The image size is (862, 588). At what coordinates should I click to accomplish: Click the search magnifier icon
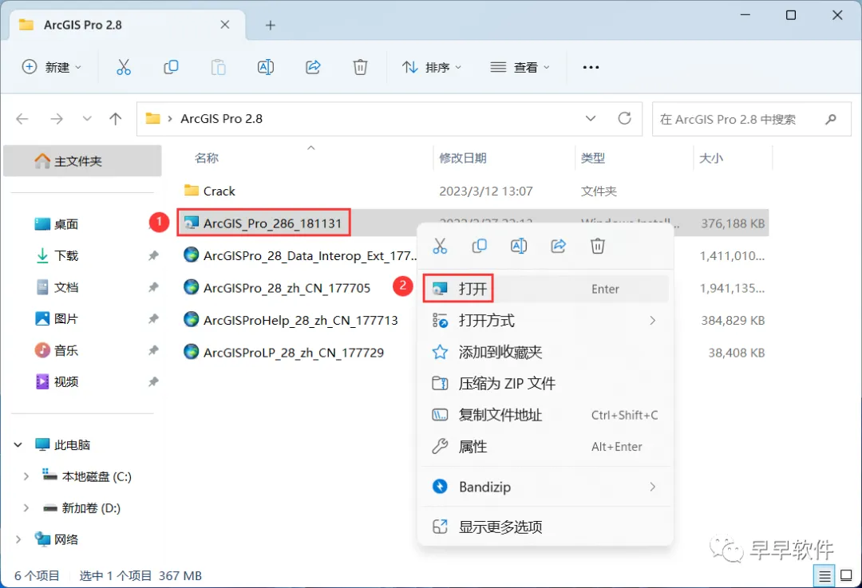coord(831,119)
